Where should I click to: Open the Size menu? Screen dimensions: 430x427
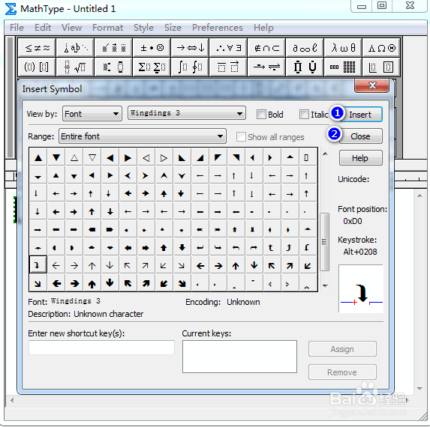pyautogui.click(x=173, y=28)
